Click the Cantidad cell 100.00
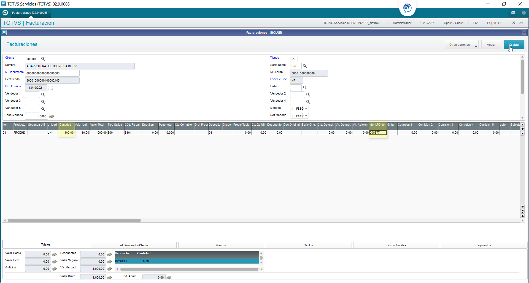 click(66, 133)
